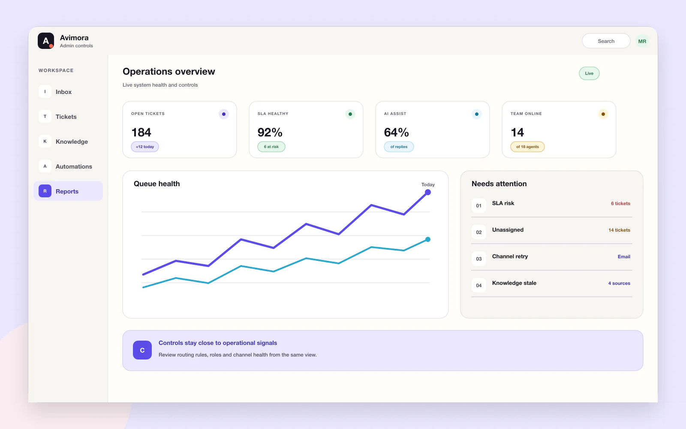
Task: Open the Inbox menu item
Action: 68,92
